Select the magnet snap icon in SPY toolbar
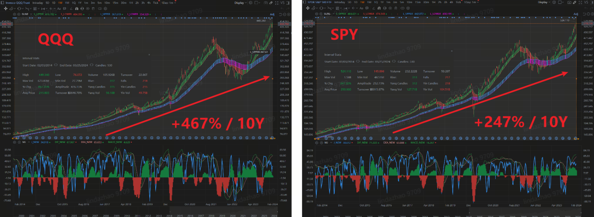The width and height of the screenshot is (594, 217). (x=379, y=8)
